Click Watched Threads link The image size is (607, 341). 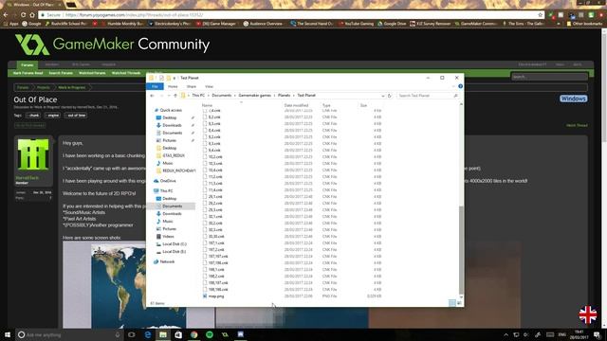click(x=126, y=73)
